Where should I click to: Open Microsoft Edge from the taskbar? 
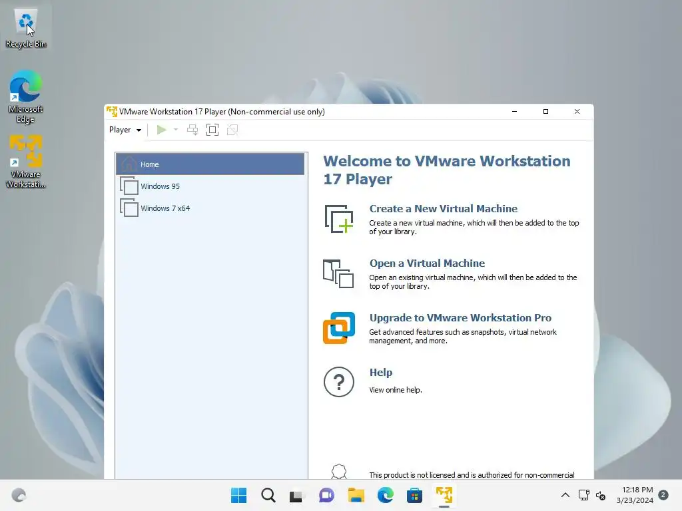point(386,495)
